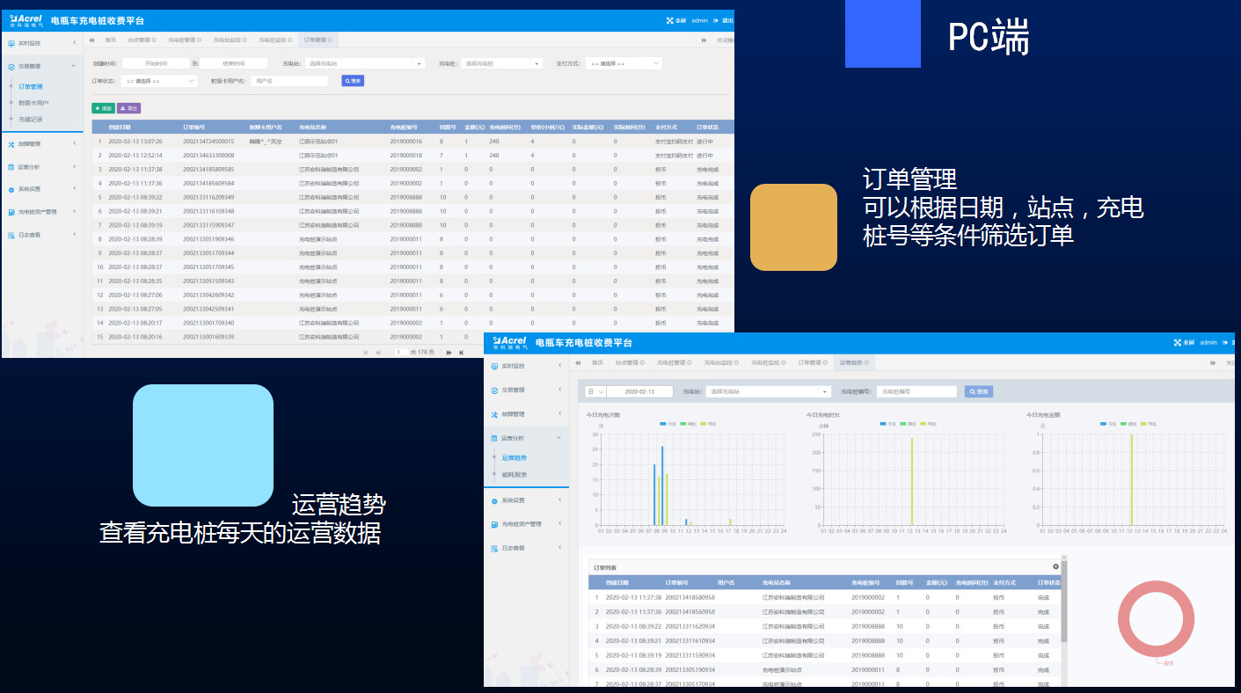The width and height of the screenshot is (1241, 693).
Task: Toggle 环比 legend in 今日充电次数 chart
Action: [x=708, y=424]
